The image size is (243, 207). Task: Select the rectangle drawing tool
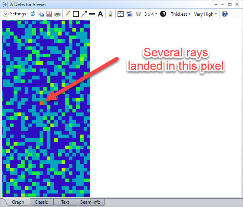76,14
